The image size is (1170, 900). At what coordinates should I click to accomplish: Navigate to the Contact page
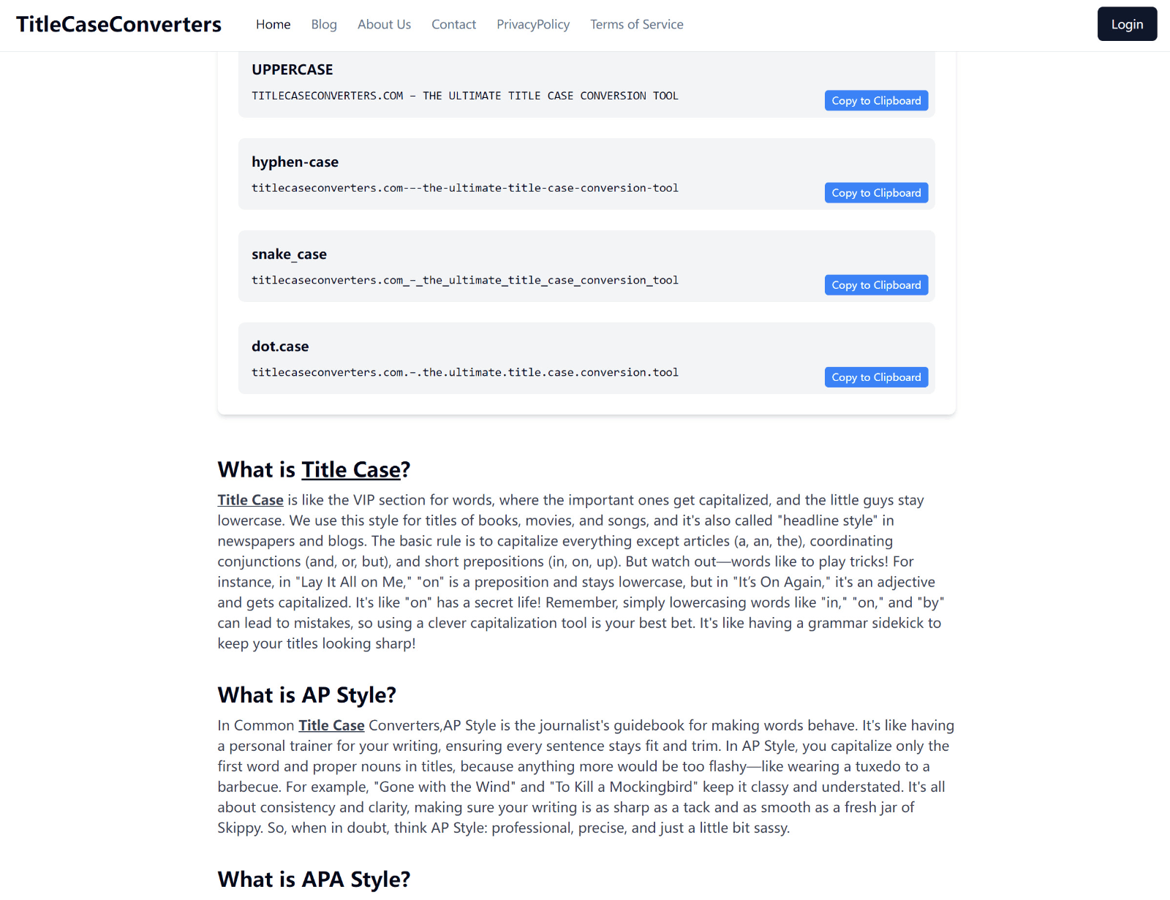tap(453, 24)
